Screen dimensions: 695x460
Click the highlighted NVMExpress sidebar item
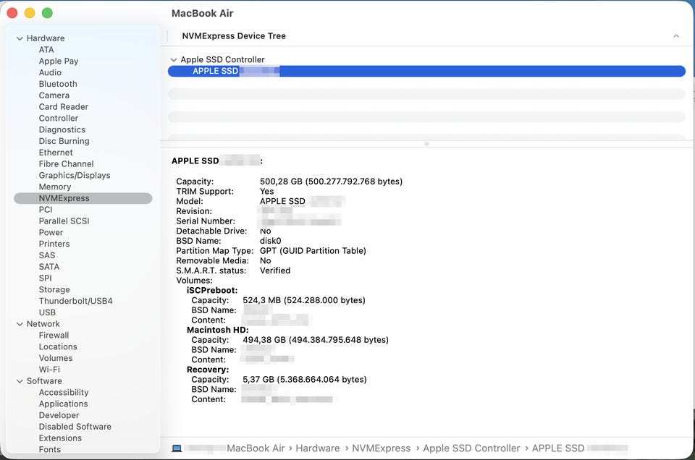[x=83, y=198]
